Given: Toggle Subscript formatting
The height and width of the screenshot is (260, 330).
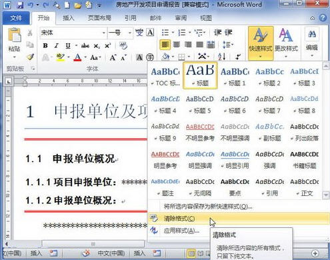Looking at the screenshot, I should [97, 46].
